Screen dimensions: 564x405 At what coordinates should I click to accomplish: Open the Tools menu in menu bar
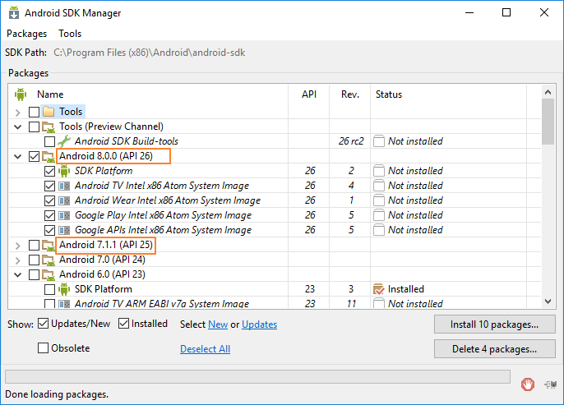coord(70,34)
